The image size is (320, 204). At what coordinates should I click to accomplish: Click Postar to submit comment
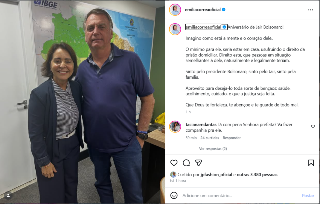308,196
